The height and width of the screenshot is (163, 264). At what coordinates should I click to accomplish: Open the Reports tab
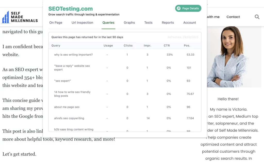pos(168,23)
